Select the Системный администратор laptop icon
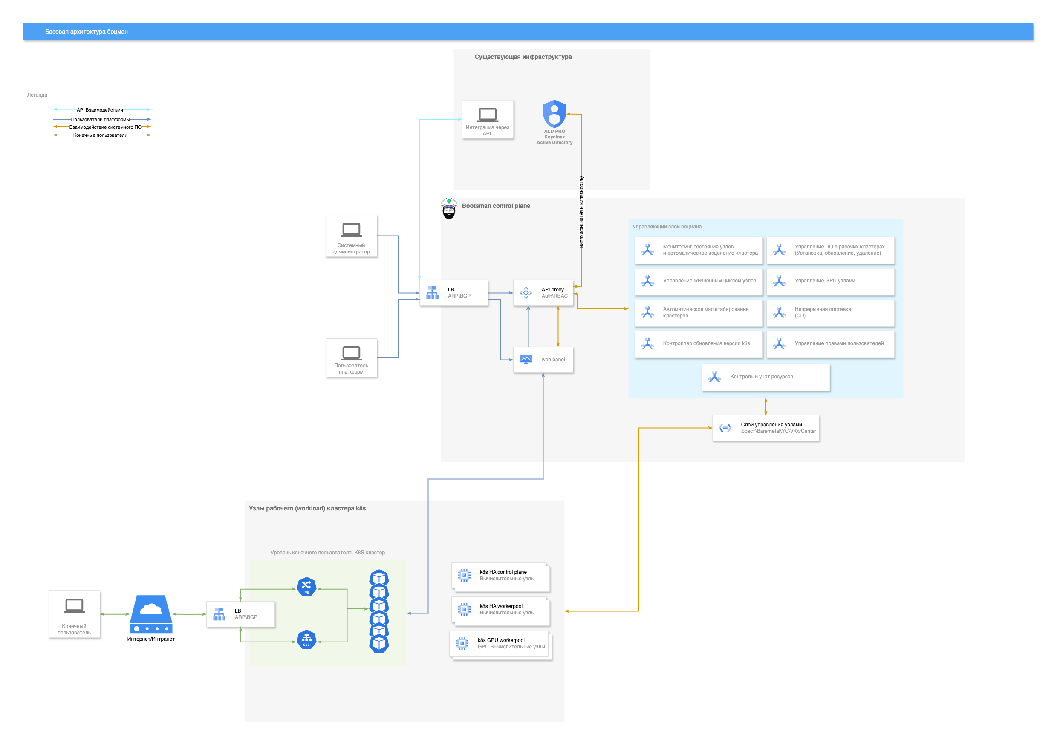The height and width of the screenshot is (743, 1057). (351, 230)
